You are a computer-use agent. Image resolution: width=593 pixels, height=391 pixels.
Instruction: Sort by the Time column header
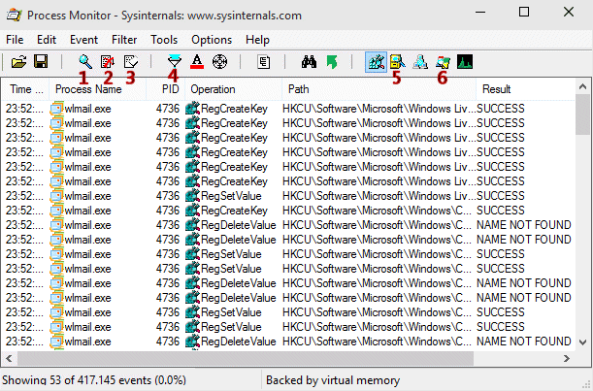[x=25, y=89]
